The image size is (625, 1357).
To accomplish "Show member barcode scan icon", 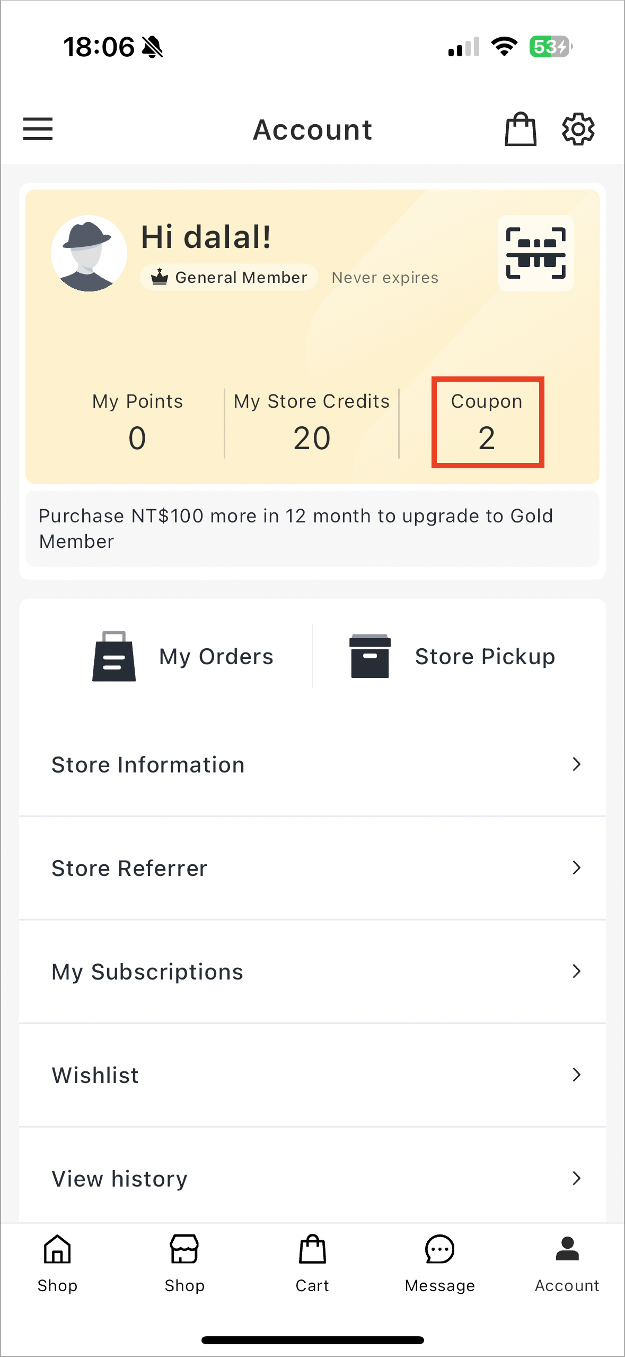I will click(x=535, y=253).
